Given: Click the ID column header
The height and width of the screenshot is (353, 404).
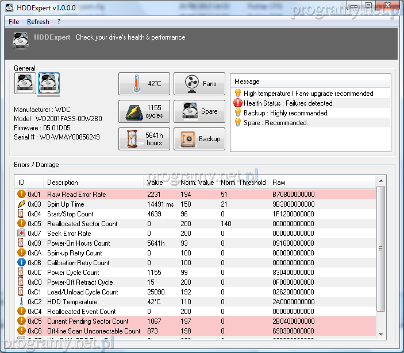Looking at the screenshot, I should point(29,183).
